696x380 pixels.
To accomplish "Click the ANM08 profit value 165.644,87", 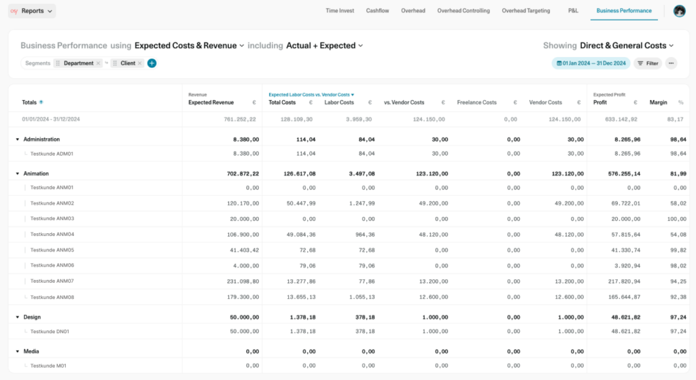I will [624, 297].
